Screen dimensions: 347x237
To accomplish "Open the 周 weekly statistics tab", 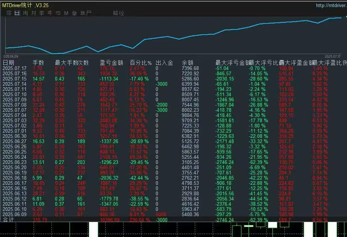I will click(25, 13).
